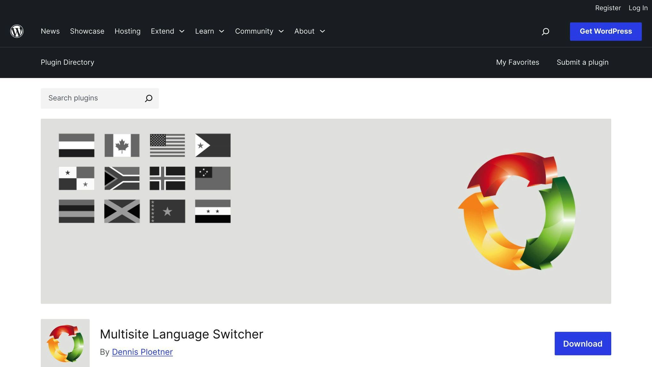Image resolution: width=652 pixels, height=367 pixels.
Task: Click the Multisite Language Switcher title
Action: (181, 334)
